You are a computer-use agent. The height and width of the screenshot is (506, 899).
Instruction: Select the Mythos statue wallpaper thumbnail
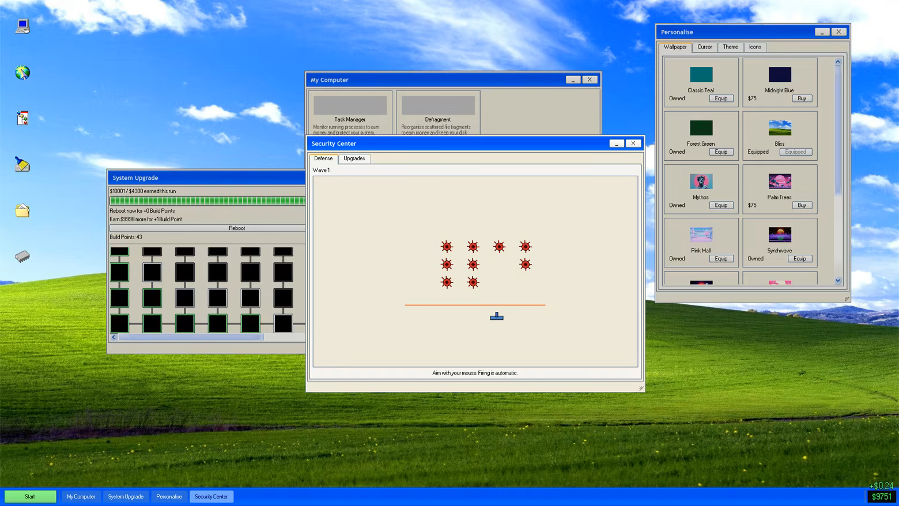pyautogui.click(x=701, y=182)
